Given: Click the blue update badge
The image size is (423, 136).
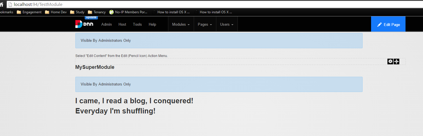Looking at the screenshot, I should click(x=91, y=17).
